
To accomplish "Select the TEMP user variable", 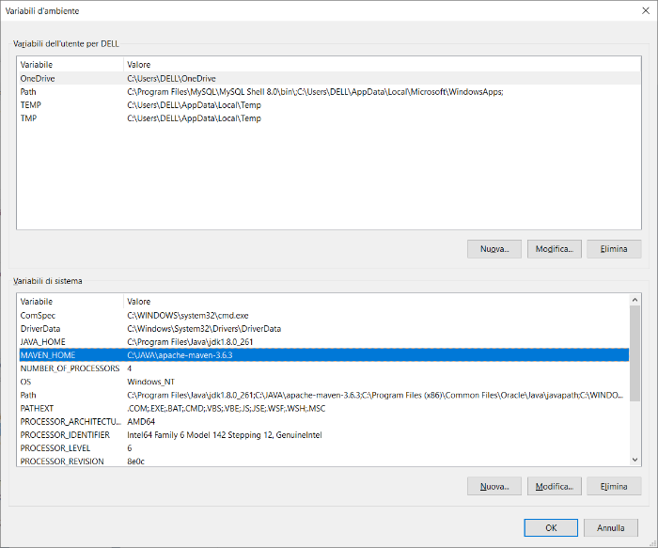I will pyautogui.click(x=31, y=105).
